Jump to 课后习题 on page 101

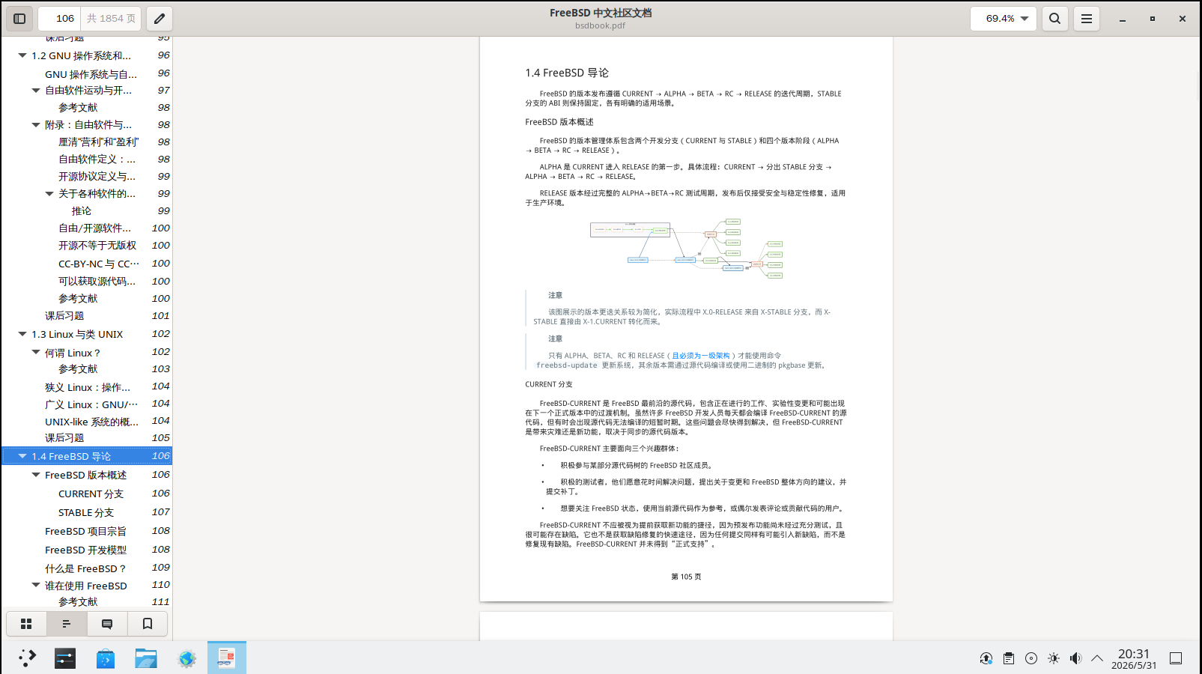coord(64,316)
